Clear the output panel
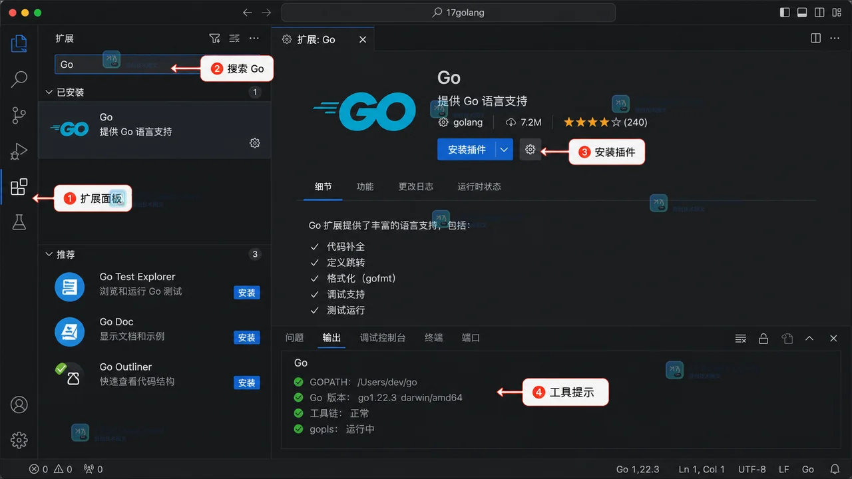The image size is (852, 479). tap(740, 339)
